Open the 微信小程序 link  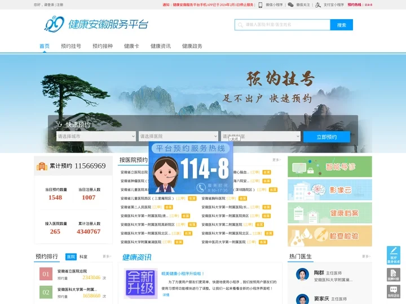[x=274, y=5]
